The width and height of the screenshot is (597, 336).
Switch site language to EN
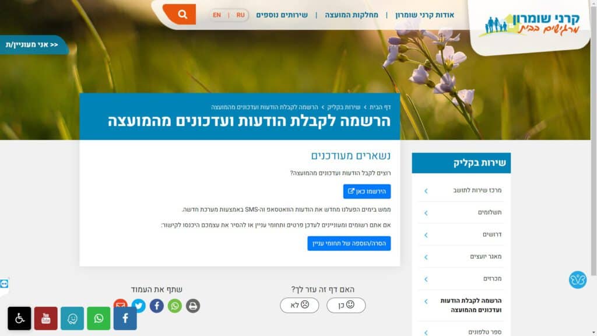217,15
